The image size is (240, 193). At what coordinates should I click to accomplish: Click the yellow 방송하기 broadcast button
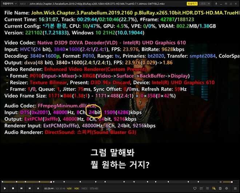click(x=192, y=4)
